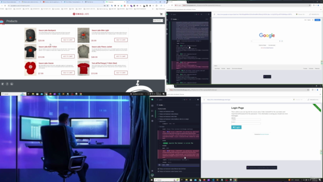This screenshot has height=182, width=323.
Task: Open the Google apps grid icon
Action: [x=313, y=20]
